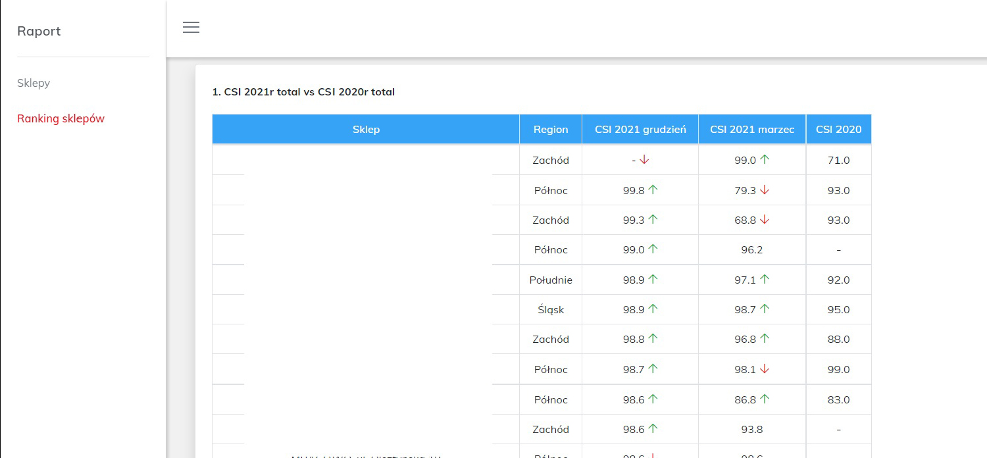Screen dimensions: 987x458
Task: Click red down arrow beside 98.1
Action: click(765, 369)
